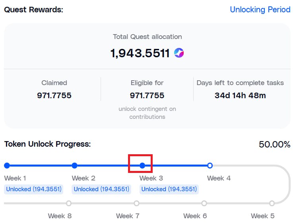Click the 34d 14h 48m countdown
Image resolution: width=297 pixels, height=223 pixels.
pos(240,95)
